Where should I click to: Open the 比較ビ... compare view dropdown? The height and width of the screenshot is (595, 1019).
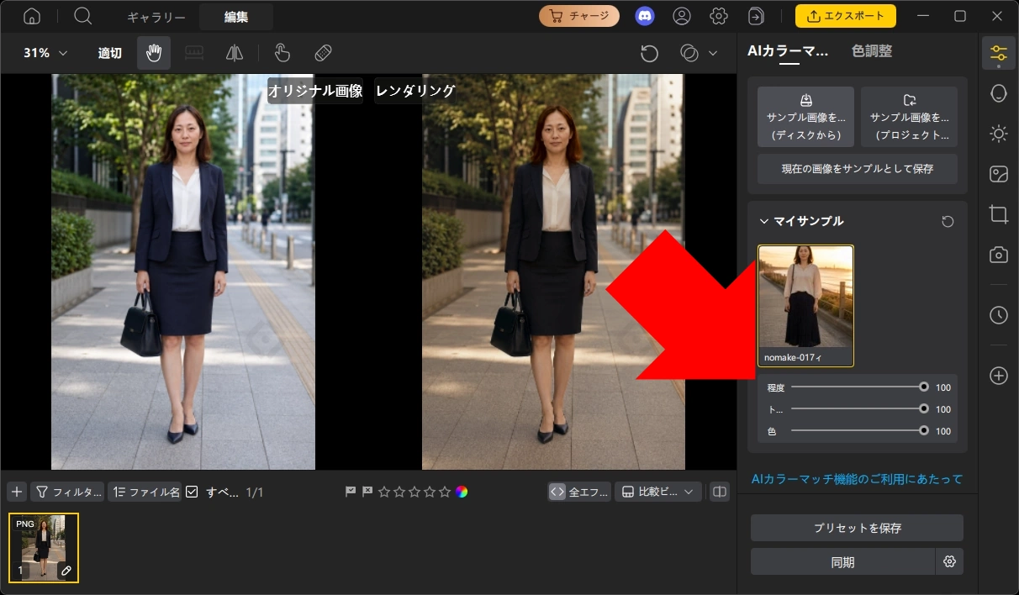click(x=657, y=492)
